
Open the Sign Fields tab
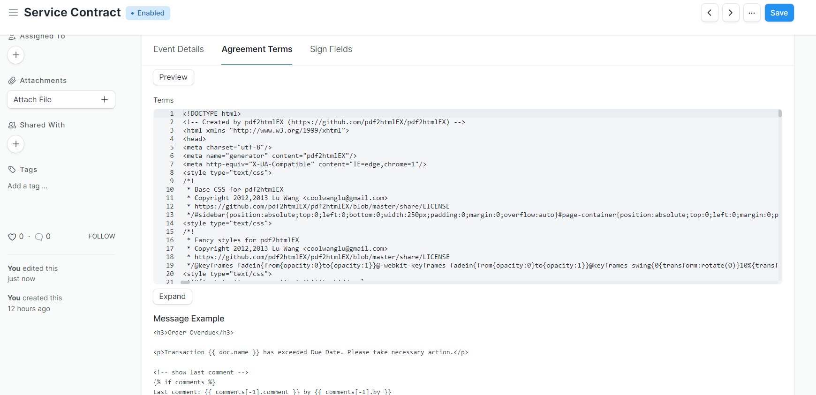tap(331, 49)
